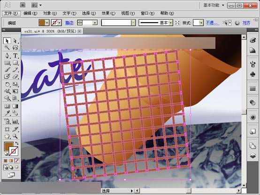Image resolution: width=260 pixels, height=195 pixels.
Task: Select the Zoom magnifier tool
Action: [x=15, y=136]
